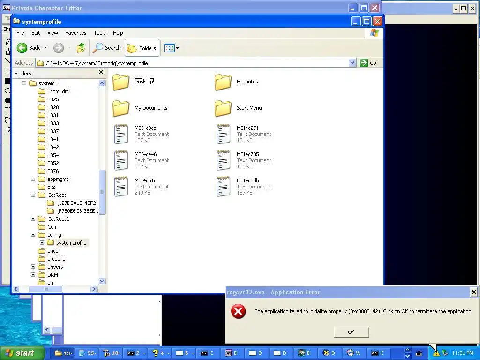Image resolution: width=480 pixels, height=360 pixels.
Task: Select the MSI4c446 text document icon
Action: pos(121,160)
